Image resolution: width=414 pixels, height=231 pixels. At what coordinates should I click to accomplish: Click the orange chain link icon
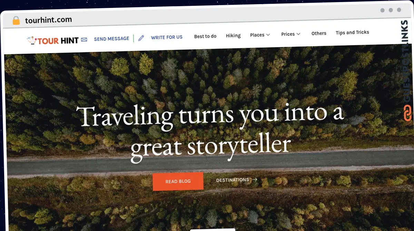point(408,113)
